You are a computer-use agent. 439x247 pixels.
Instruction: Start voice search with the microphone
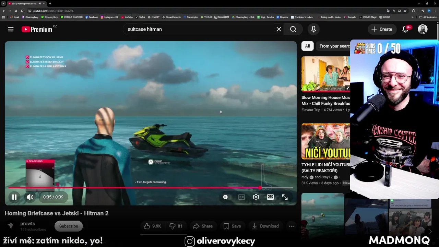tap(313, 29)
